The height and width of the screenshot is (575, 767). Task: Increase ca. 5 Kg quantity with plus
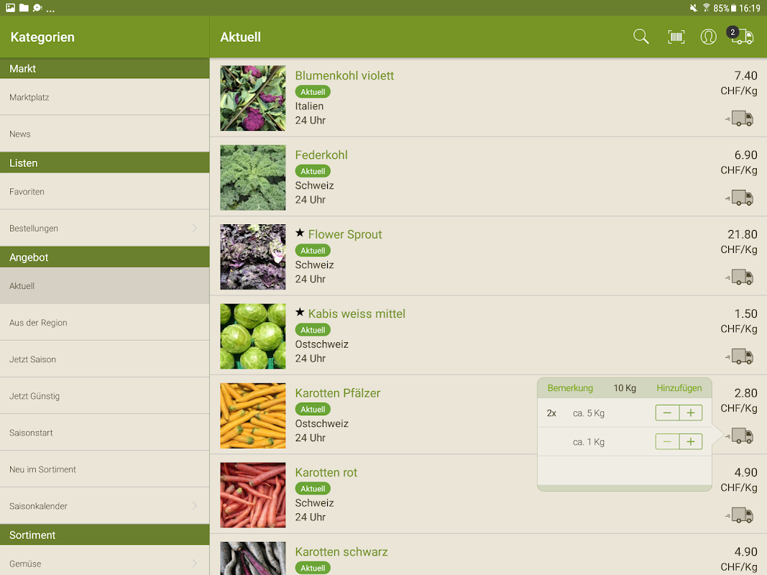pos(691,413)
